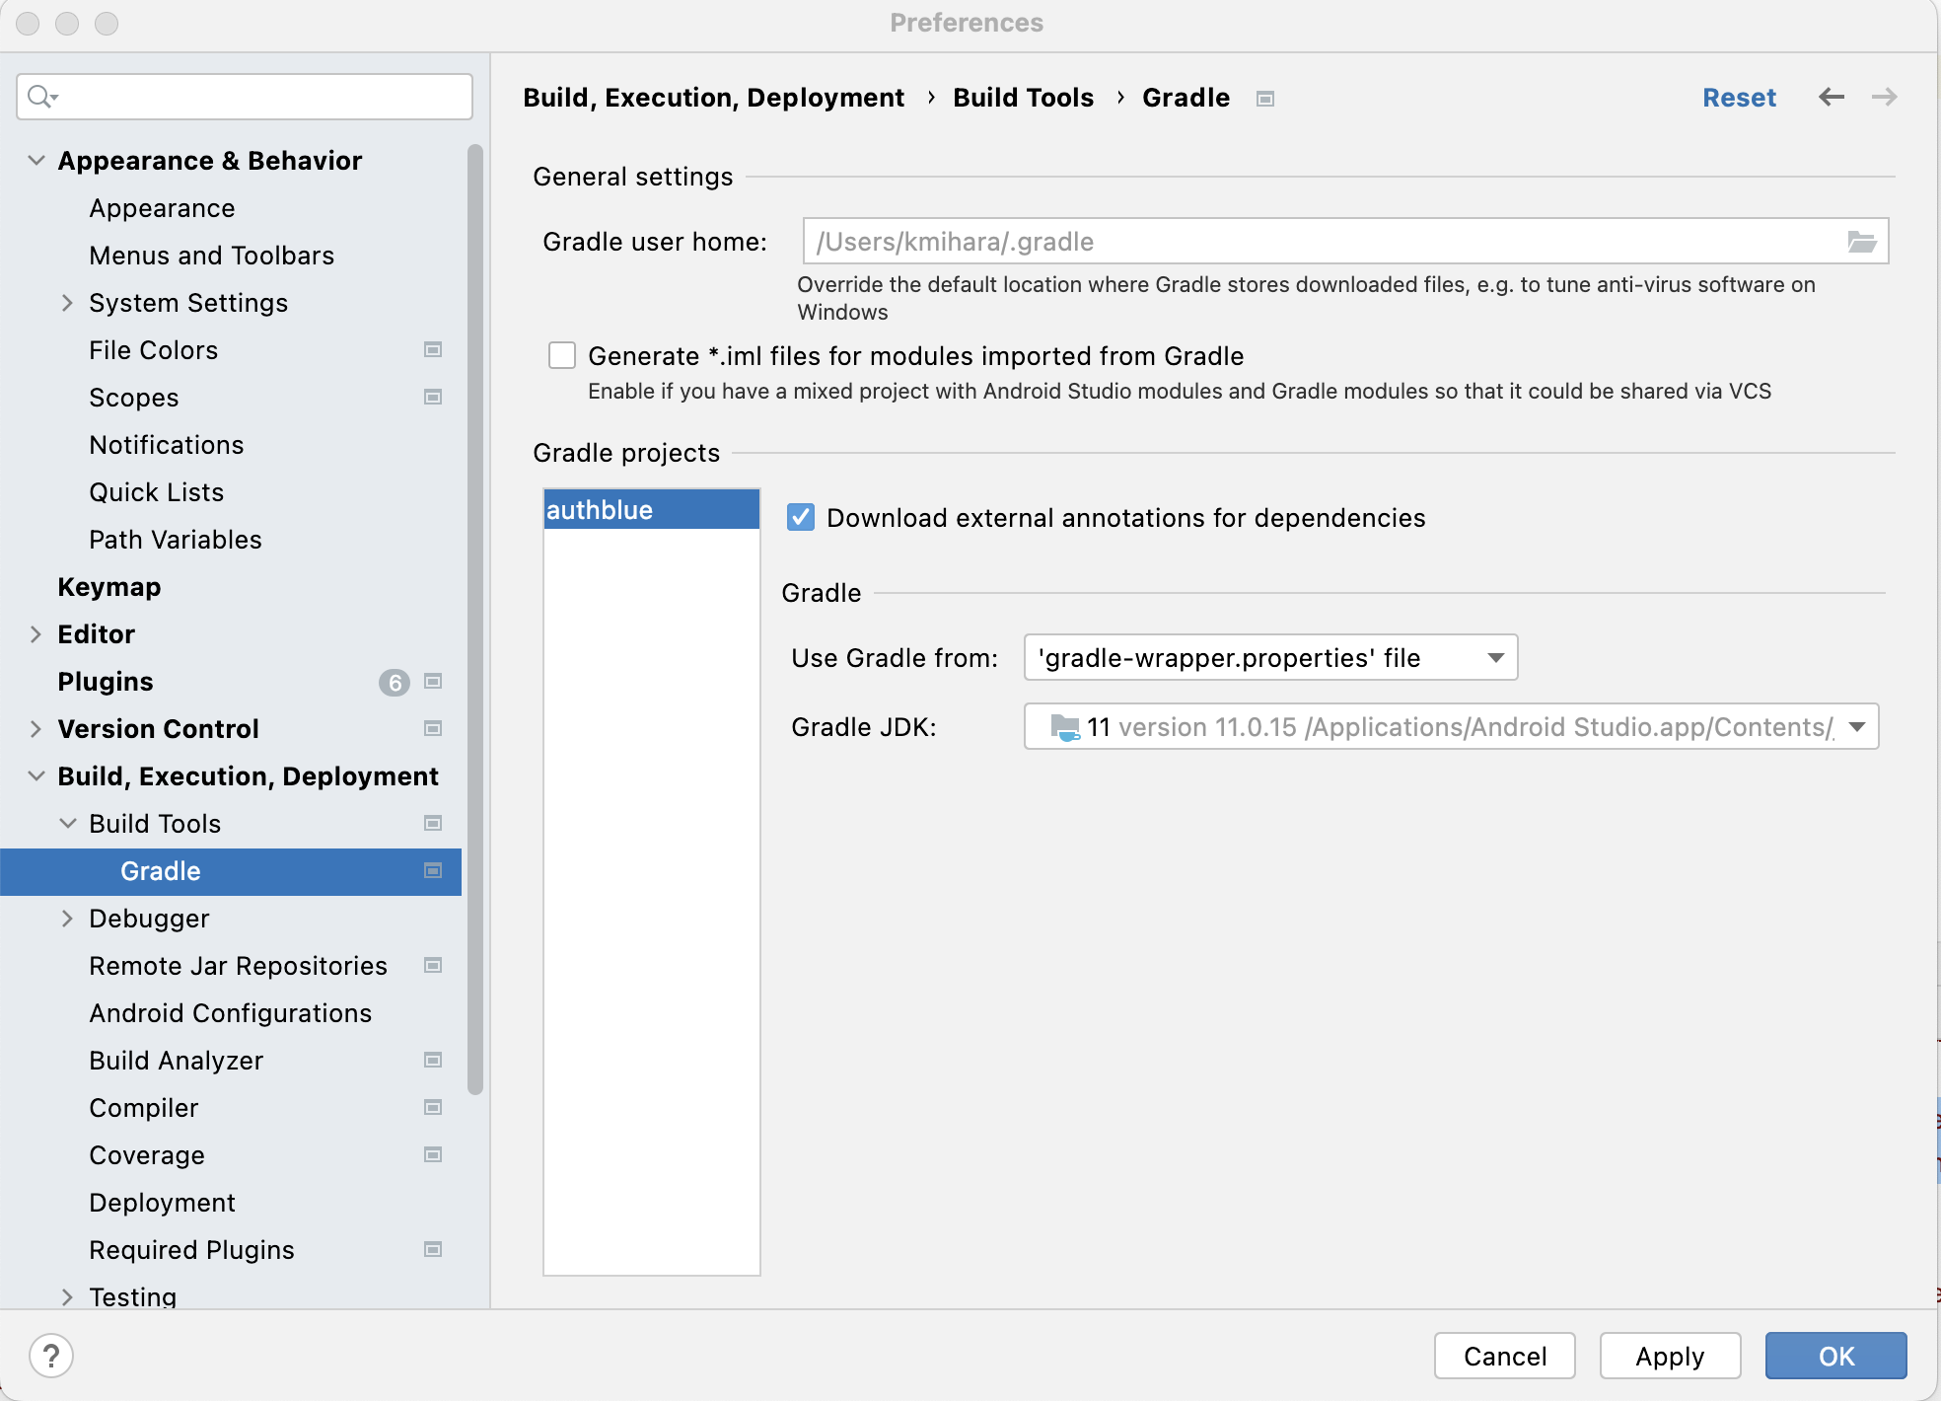Click the breadcrumb icon after Gradle title

point(1265,98)
